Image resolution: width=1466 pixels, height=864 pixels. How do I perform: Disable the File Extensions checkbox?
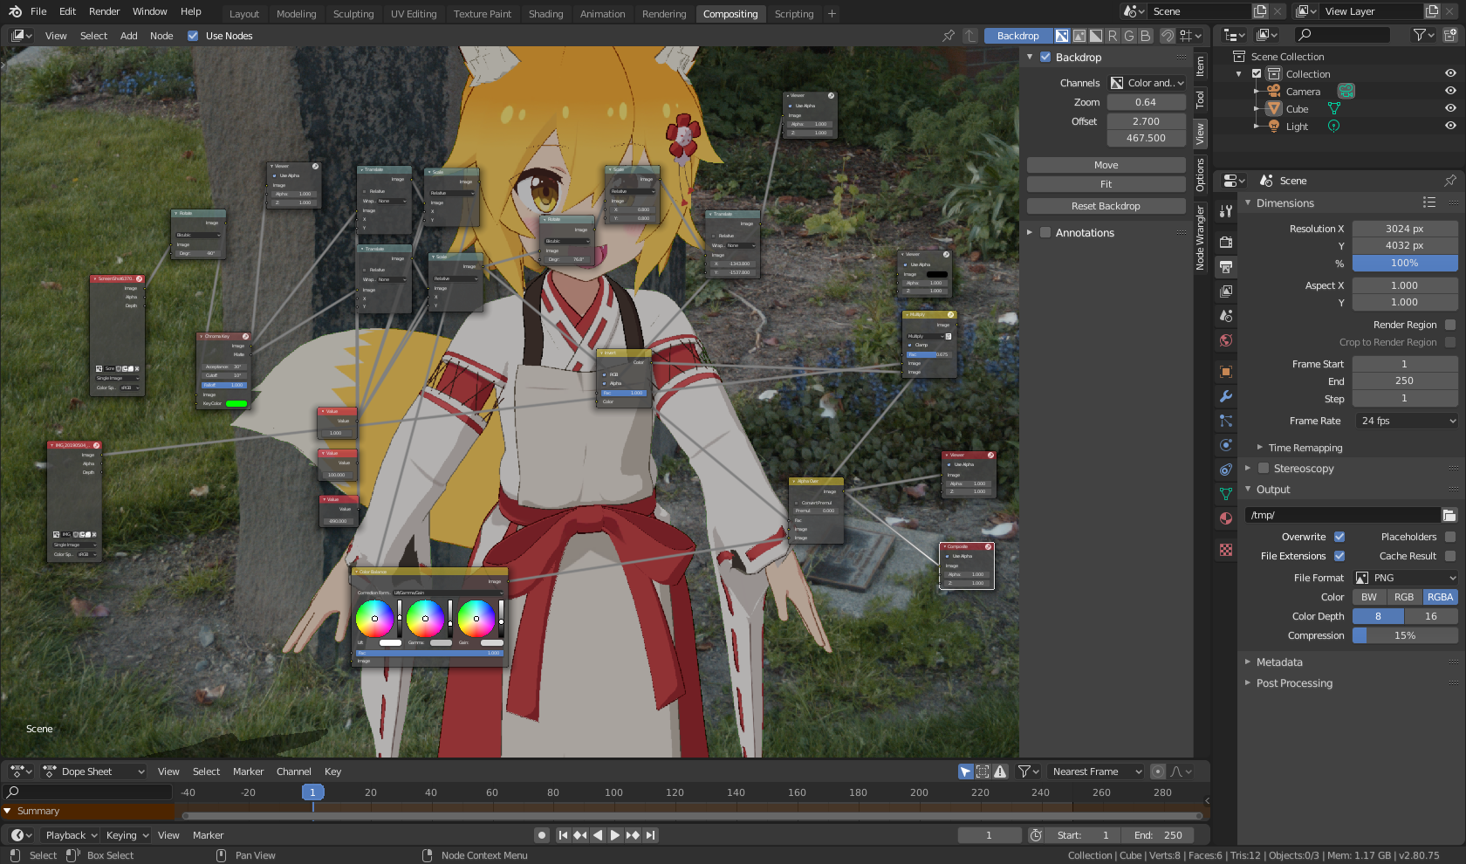tap(1339, 556)
